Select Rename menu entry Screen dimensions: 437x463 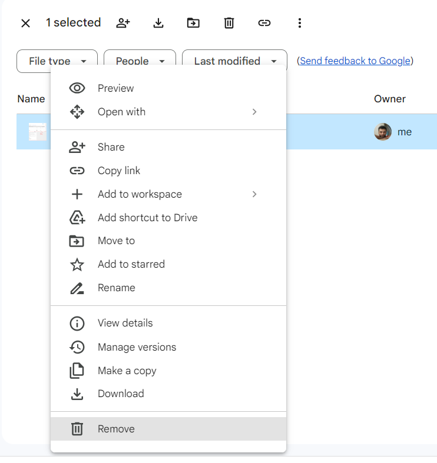tap(168, 288)
